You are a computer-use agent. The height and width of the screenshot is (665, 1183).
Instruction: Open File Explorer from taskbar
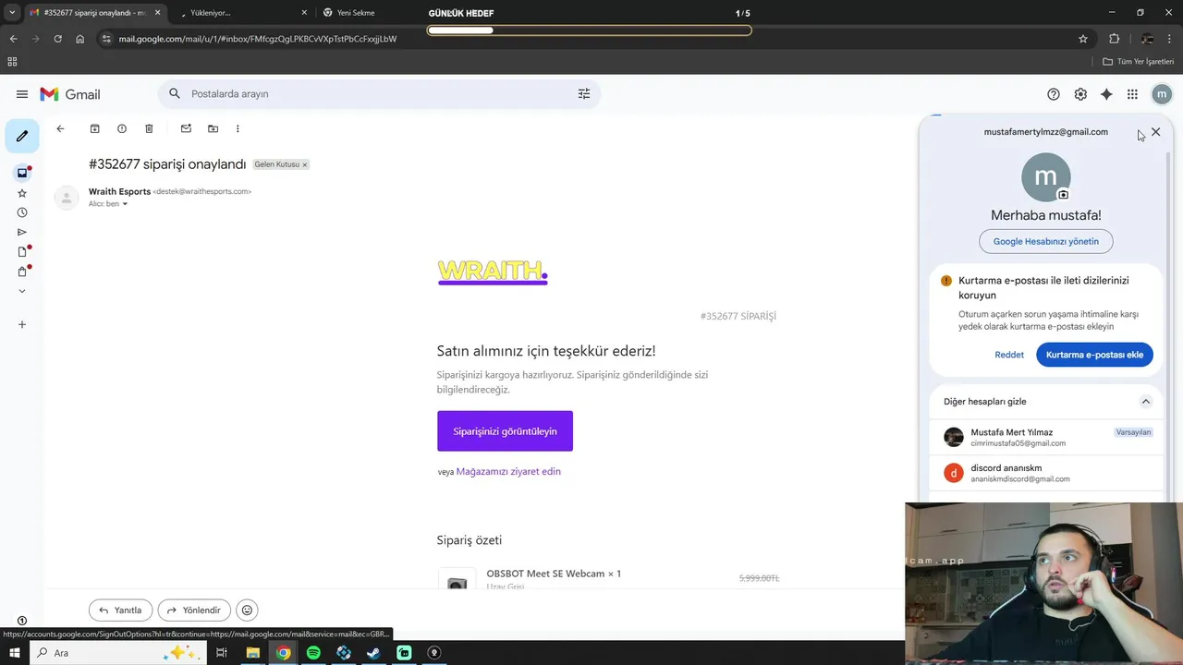point(252,653)
